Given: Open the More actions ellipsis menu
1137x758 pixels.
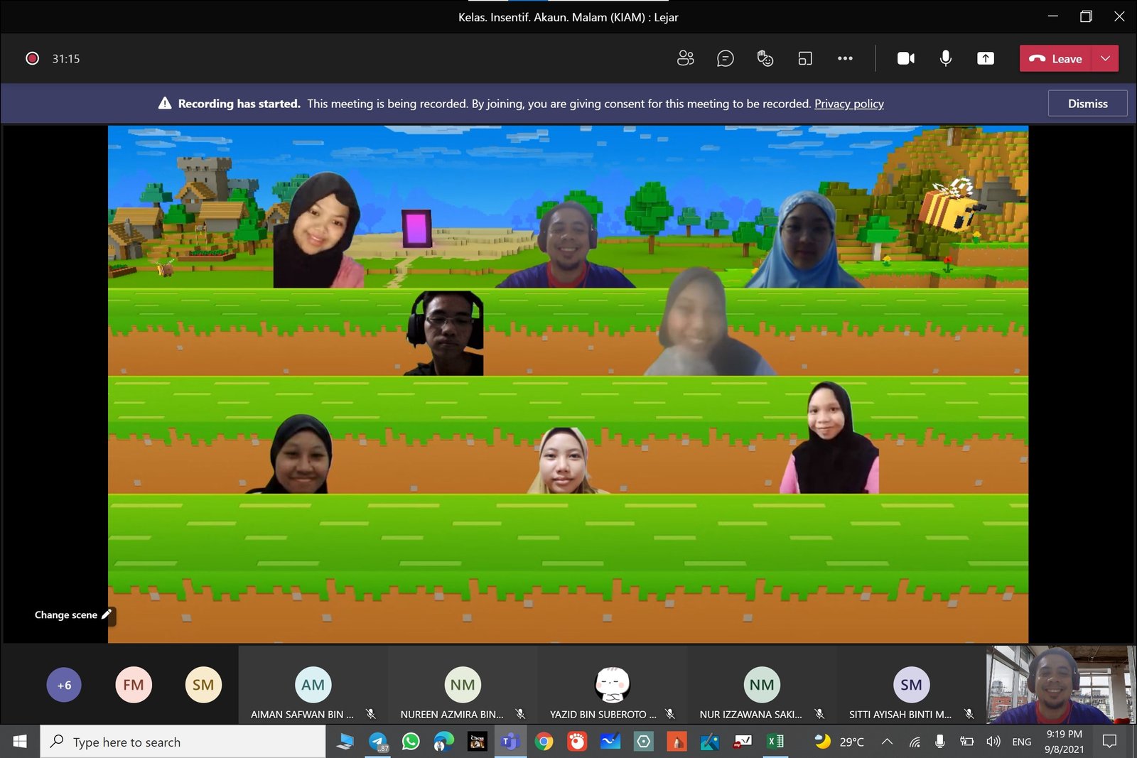Looking at the screenshot, I should [845, 58].
